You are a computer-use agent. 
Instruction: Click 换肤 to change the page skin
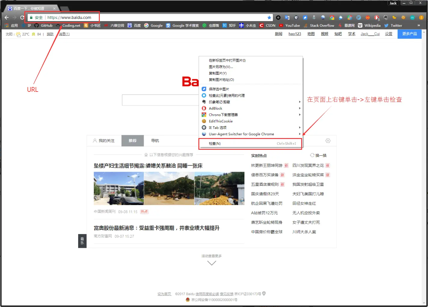(x=50, y=34)
